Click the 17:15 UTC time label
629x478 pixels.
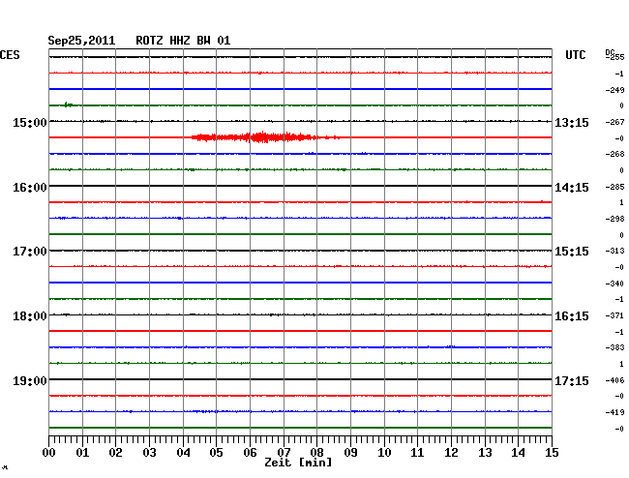point(572,380)
